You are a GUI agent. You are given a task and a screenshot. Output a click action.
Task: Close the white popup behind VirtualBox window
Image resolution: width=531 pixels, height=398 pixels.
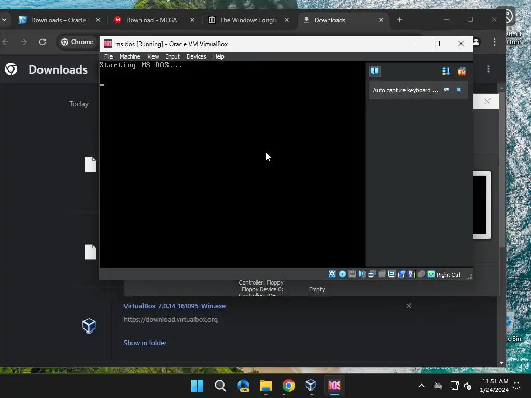487,101
